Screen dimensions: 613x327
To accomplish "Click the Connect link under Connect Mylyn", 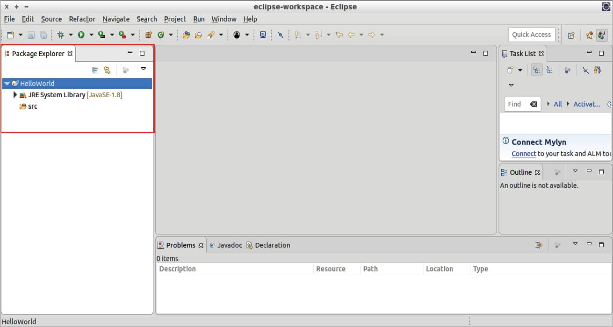I will point(524,154).
